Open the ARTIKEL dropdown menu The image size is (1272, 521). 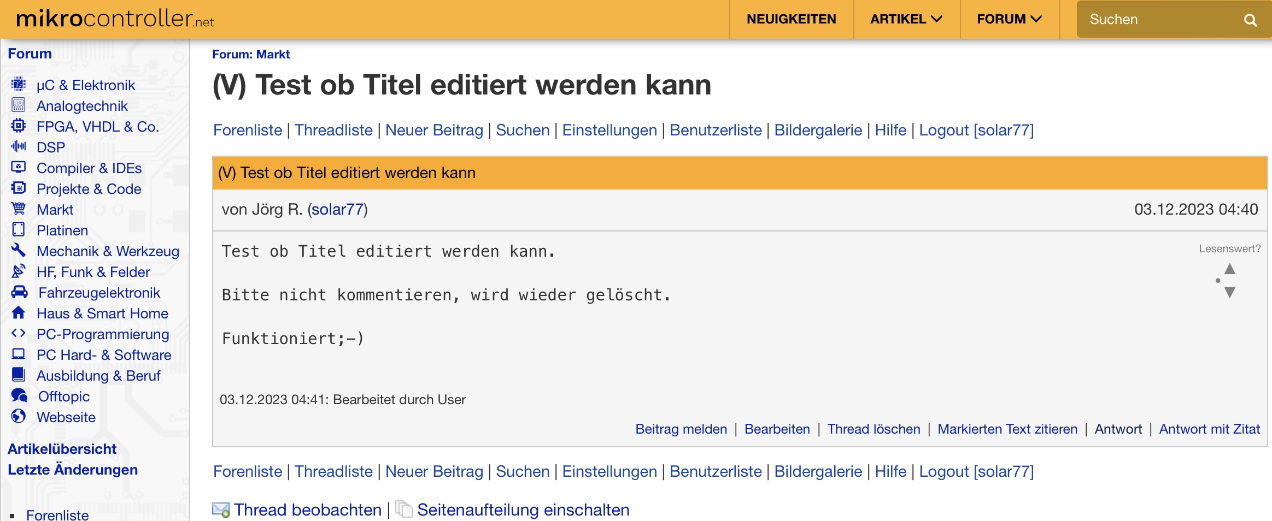(906, 19)
